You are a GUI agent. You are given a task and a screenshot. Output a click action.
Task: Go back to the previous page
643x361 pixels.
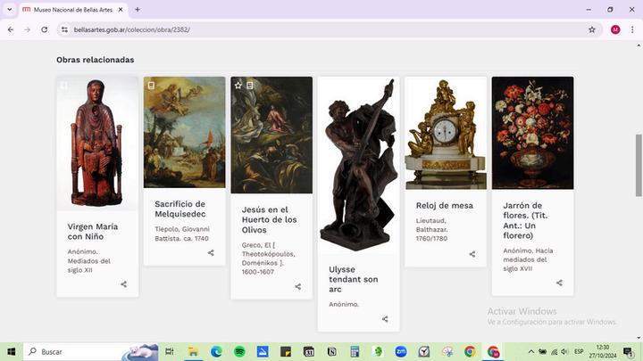click(11, 29)
